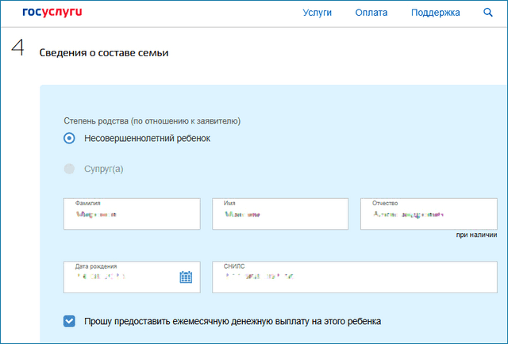Open the Госуслуги logo home link
Screen dimensions: 508x344
52,13
